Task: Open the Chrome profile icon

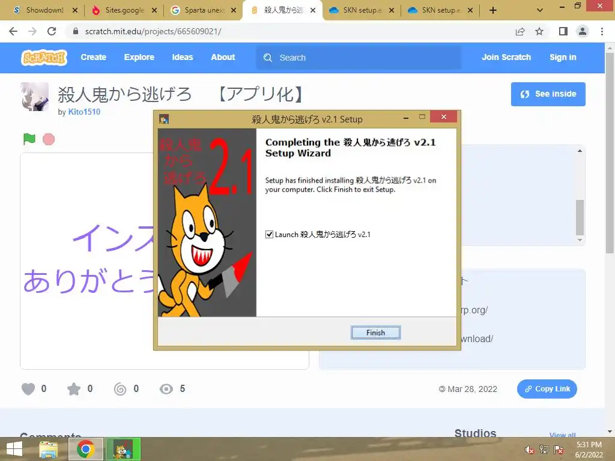Action: (583, 31)
